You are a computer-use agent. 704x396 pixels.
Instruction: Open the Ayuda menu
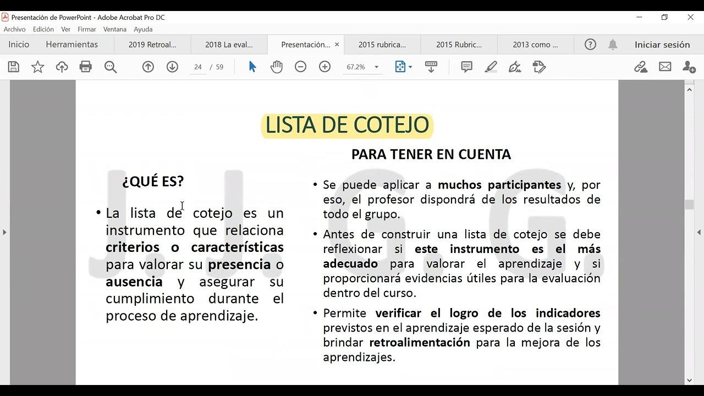point(143,29)
